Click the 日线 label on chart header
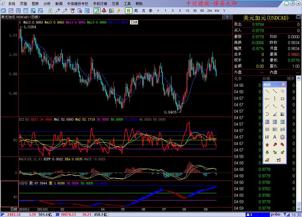 click(x=134, y=22)
